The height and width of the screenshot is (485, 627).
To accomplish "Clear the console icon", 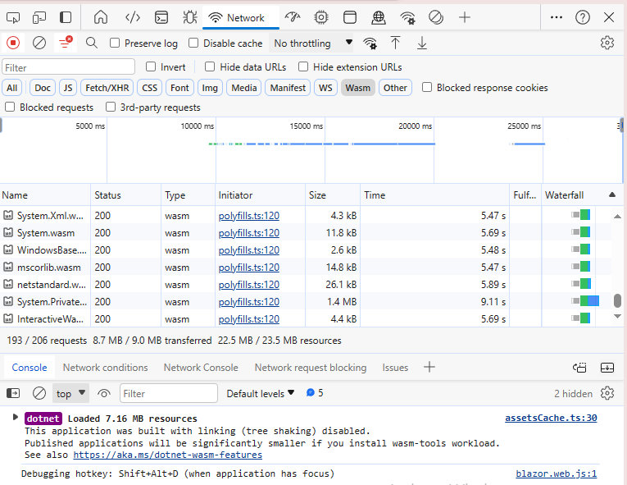I will point(39,393).
